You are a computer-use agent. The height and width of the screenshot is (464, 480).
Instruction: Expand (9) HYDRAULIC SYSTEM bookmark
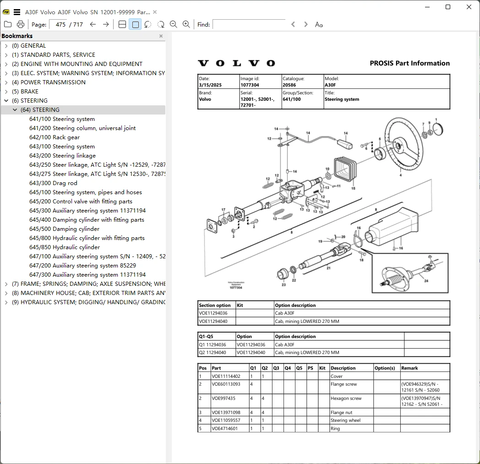tap(6, 302)
